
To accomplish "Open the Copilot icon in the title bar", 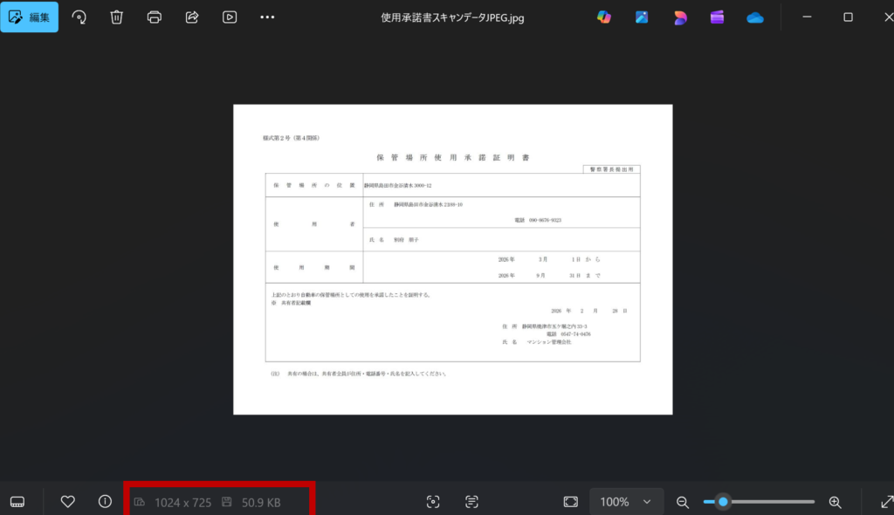I will [x=604, y=17].
